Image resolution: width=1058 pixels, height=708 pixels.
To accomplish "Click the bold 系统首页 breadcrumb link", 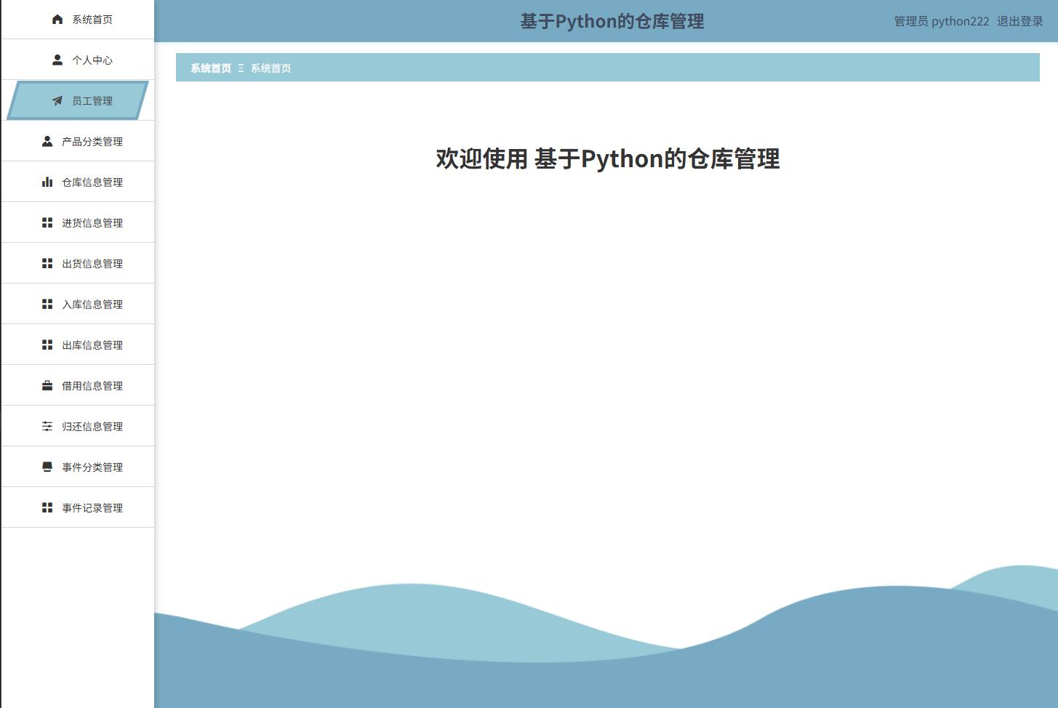I will (x=211, y=68).
